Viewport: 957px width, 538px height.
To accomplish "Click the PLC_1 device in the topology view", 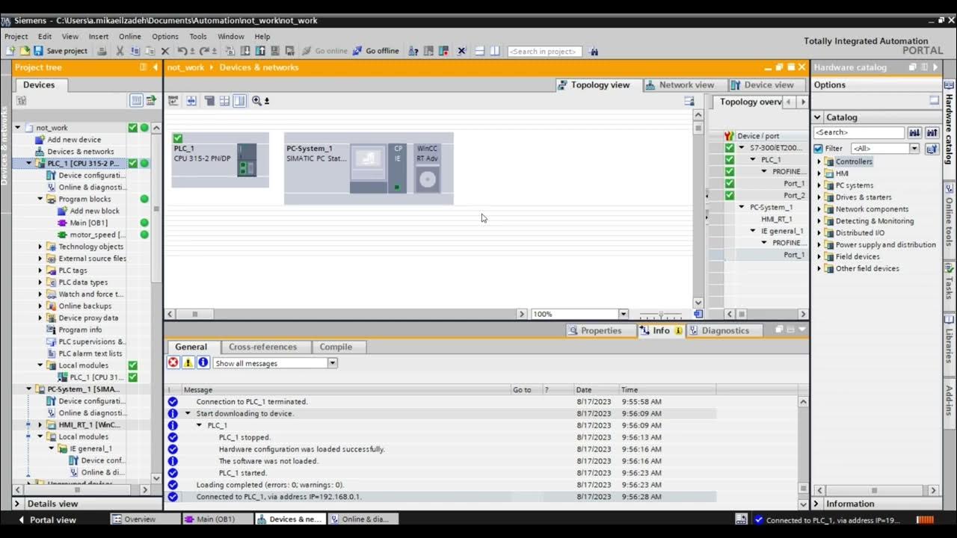I will [220, 160].
